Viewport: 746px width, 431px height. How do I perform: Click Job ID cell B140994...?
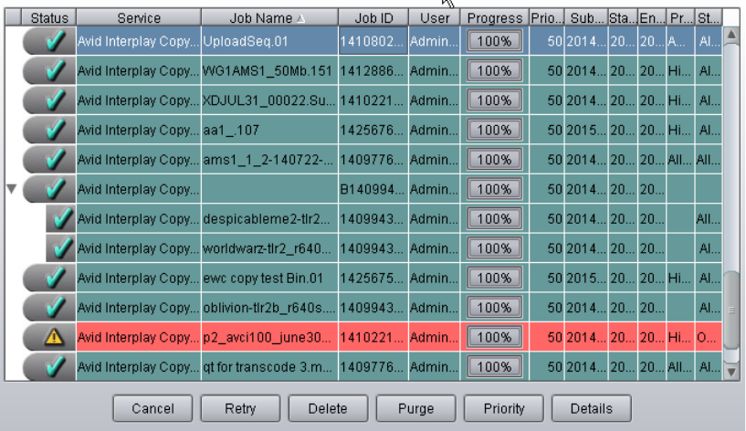pos(373,189)
